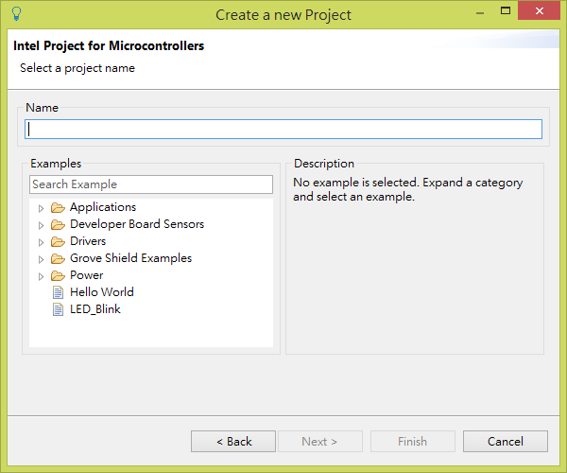This screenshot has height=473, width=567.
Task: Expand the Developer Board Sensors category
Action: click(x=41, y=225)
